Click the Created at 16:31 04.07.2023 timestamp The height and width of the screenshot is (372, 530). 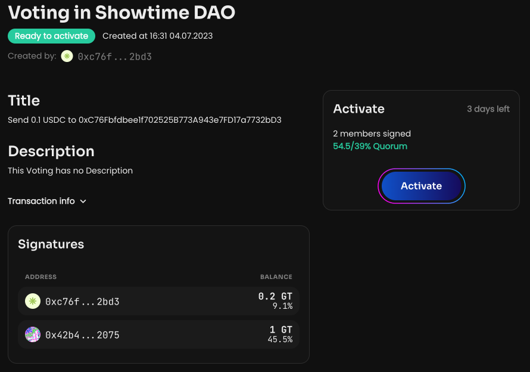click(158, 36)
